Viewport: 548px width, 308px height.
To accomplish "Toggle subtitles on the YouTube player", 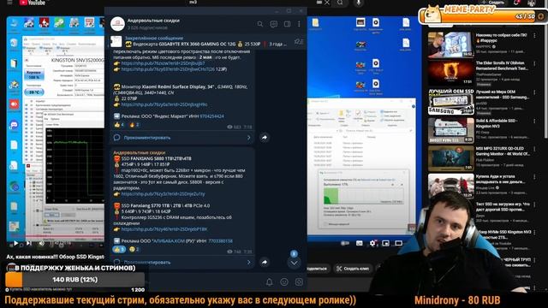I will [360, 243].
